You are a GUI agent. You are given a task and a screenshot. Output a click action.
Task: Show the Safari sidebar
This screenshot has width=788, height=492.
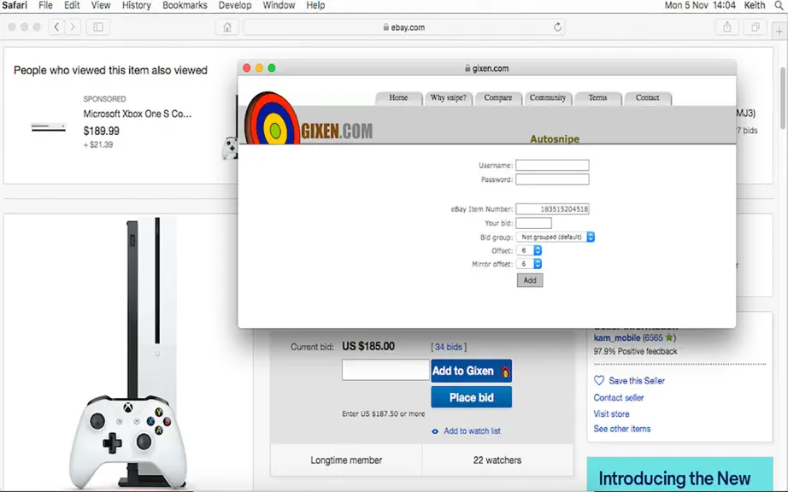point(98,27)
